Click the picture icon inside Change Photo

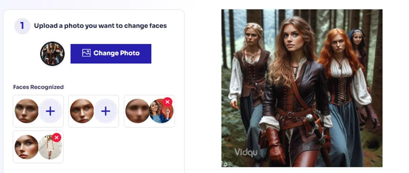click(86, 53)
